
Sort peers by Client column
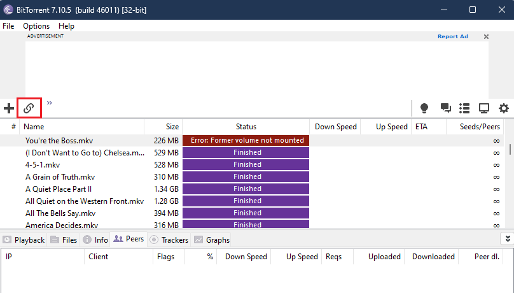click(119, 257)
